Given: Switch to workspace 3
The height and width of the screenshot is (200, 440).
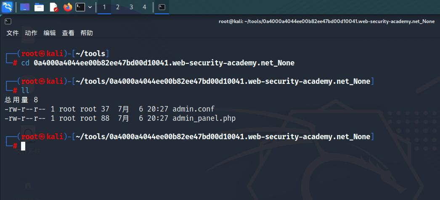Looking at the screenshot, I should click(131, 7).
